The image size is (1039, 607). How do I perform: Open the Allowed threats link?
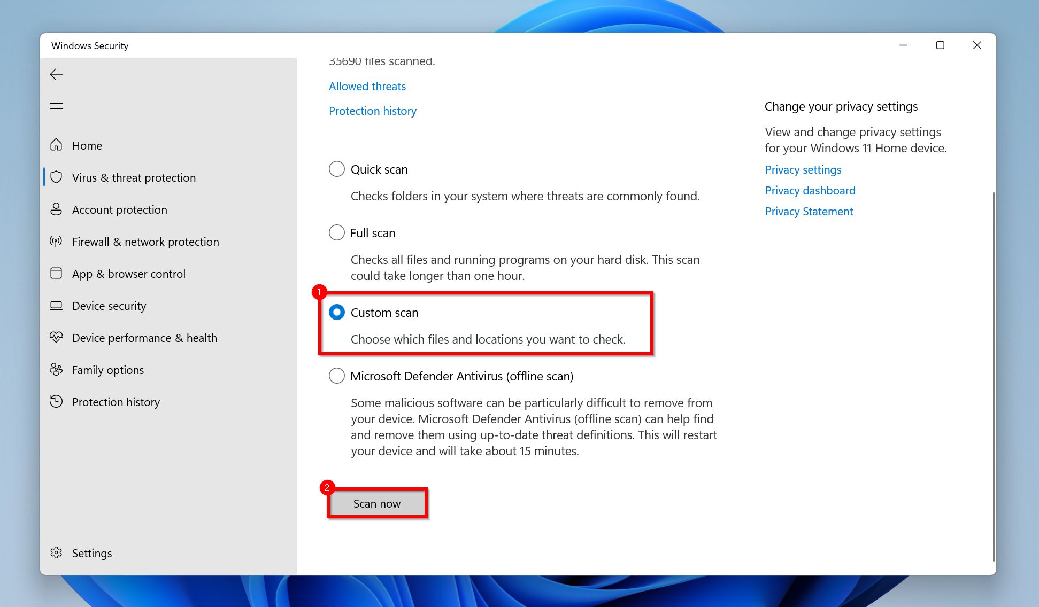[x=367, y=86]
